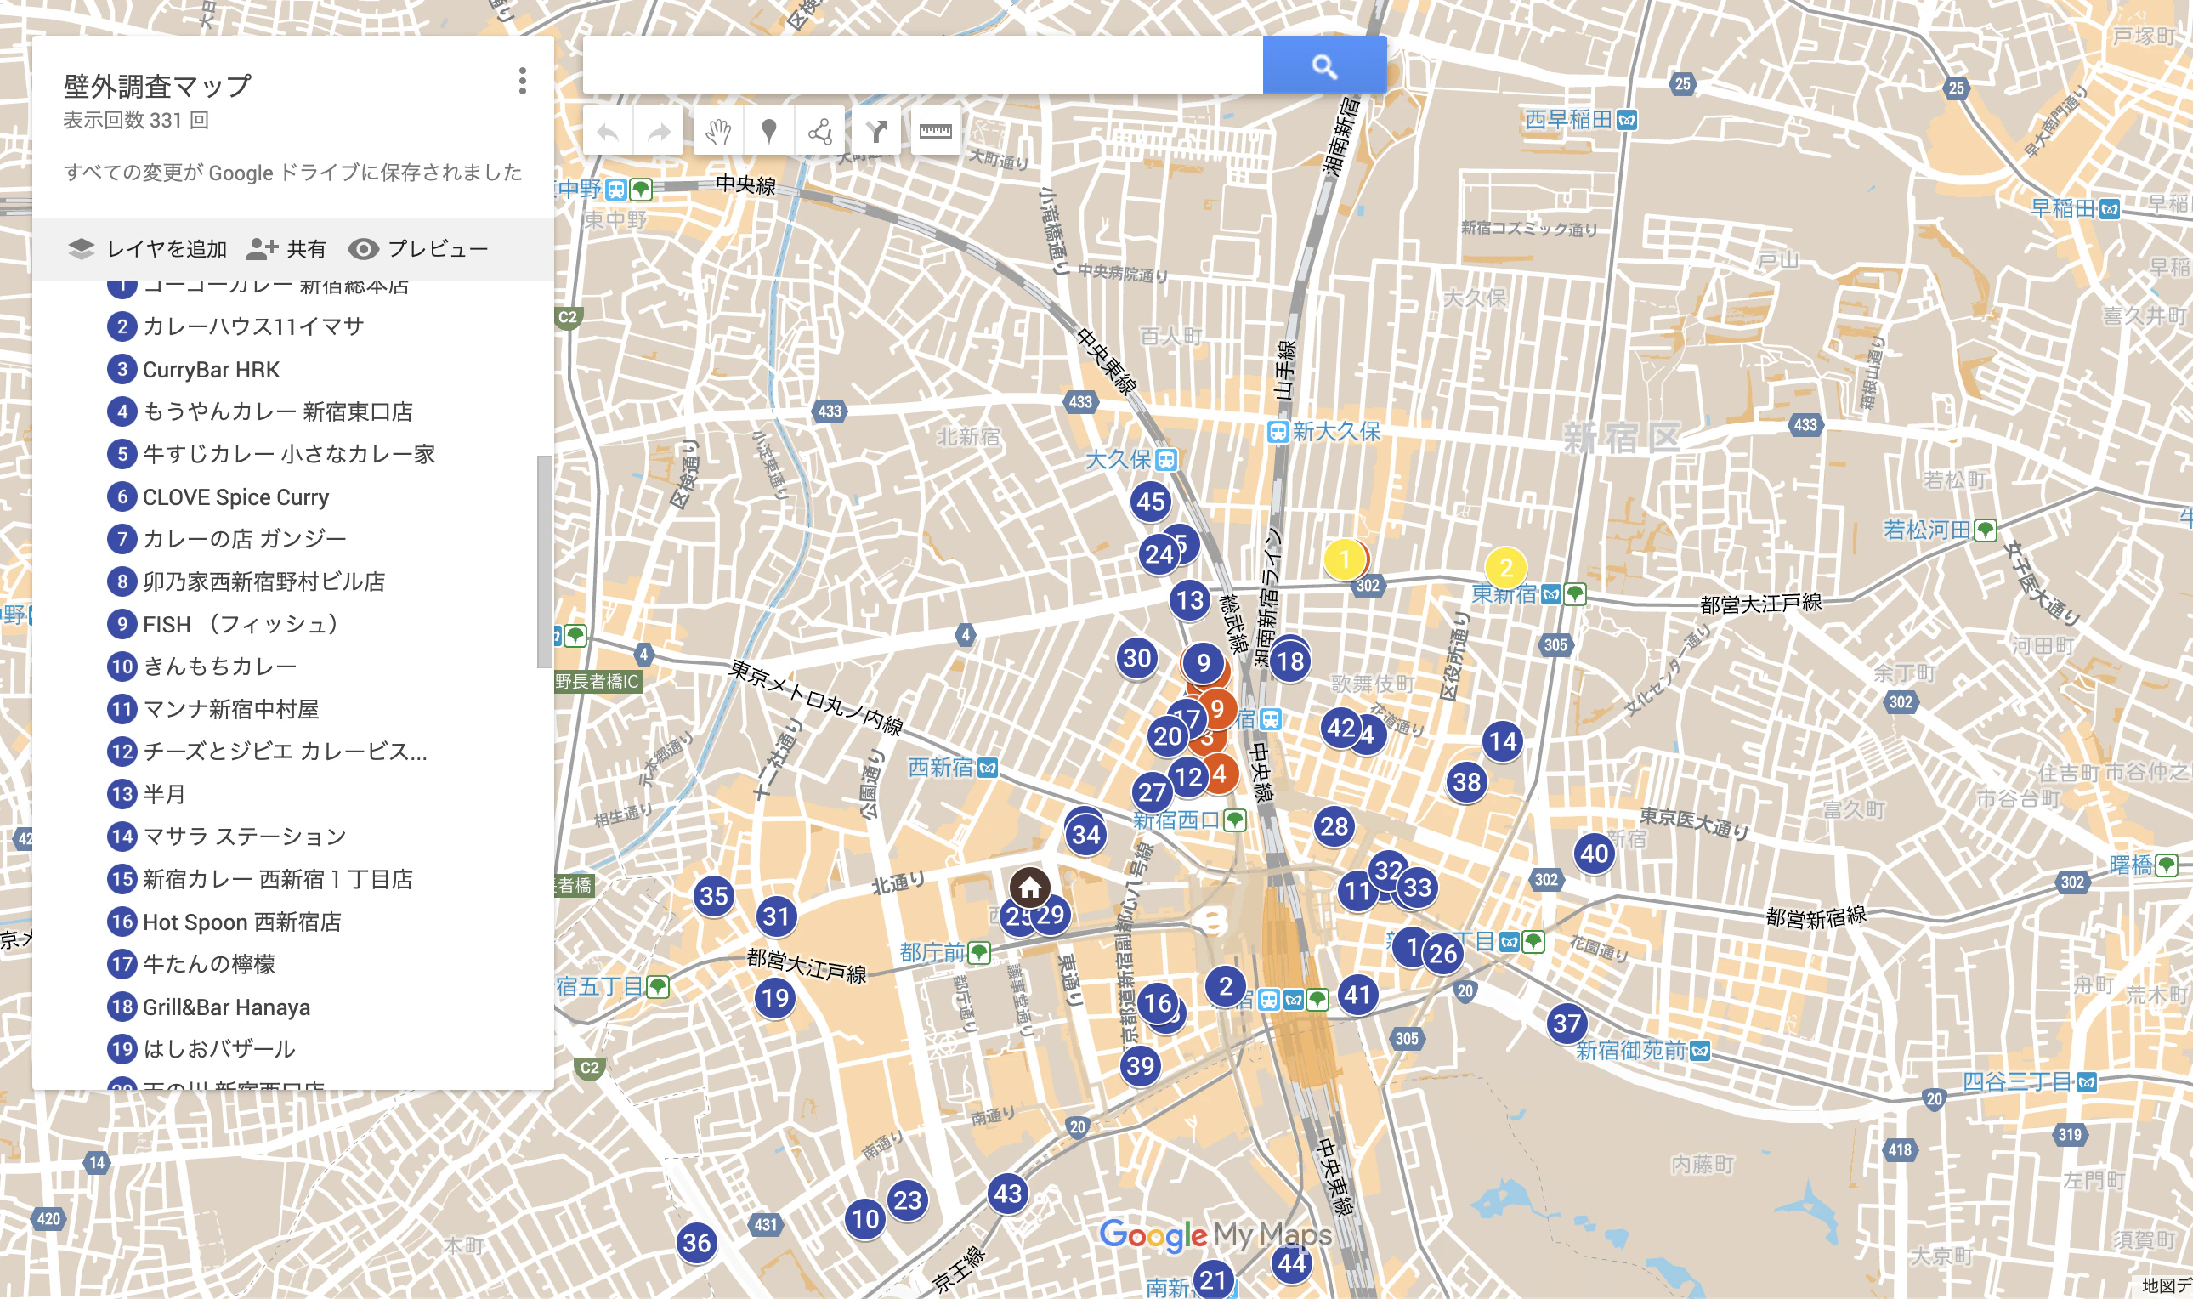Image resolution: width=2193 pixels, height=1299 pixels.
Task: Click the undo arrow in toolbar
Action: [x=609, y=132]
